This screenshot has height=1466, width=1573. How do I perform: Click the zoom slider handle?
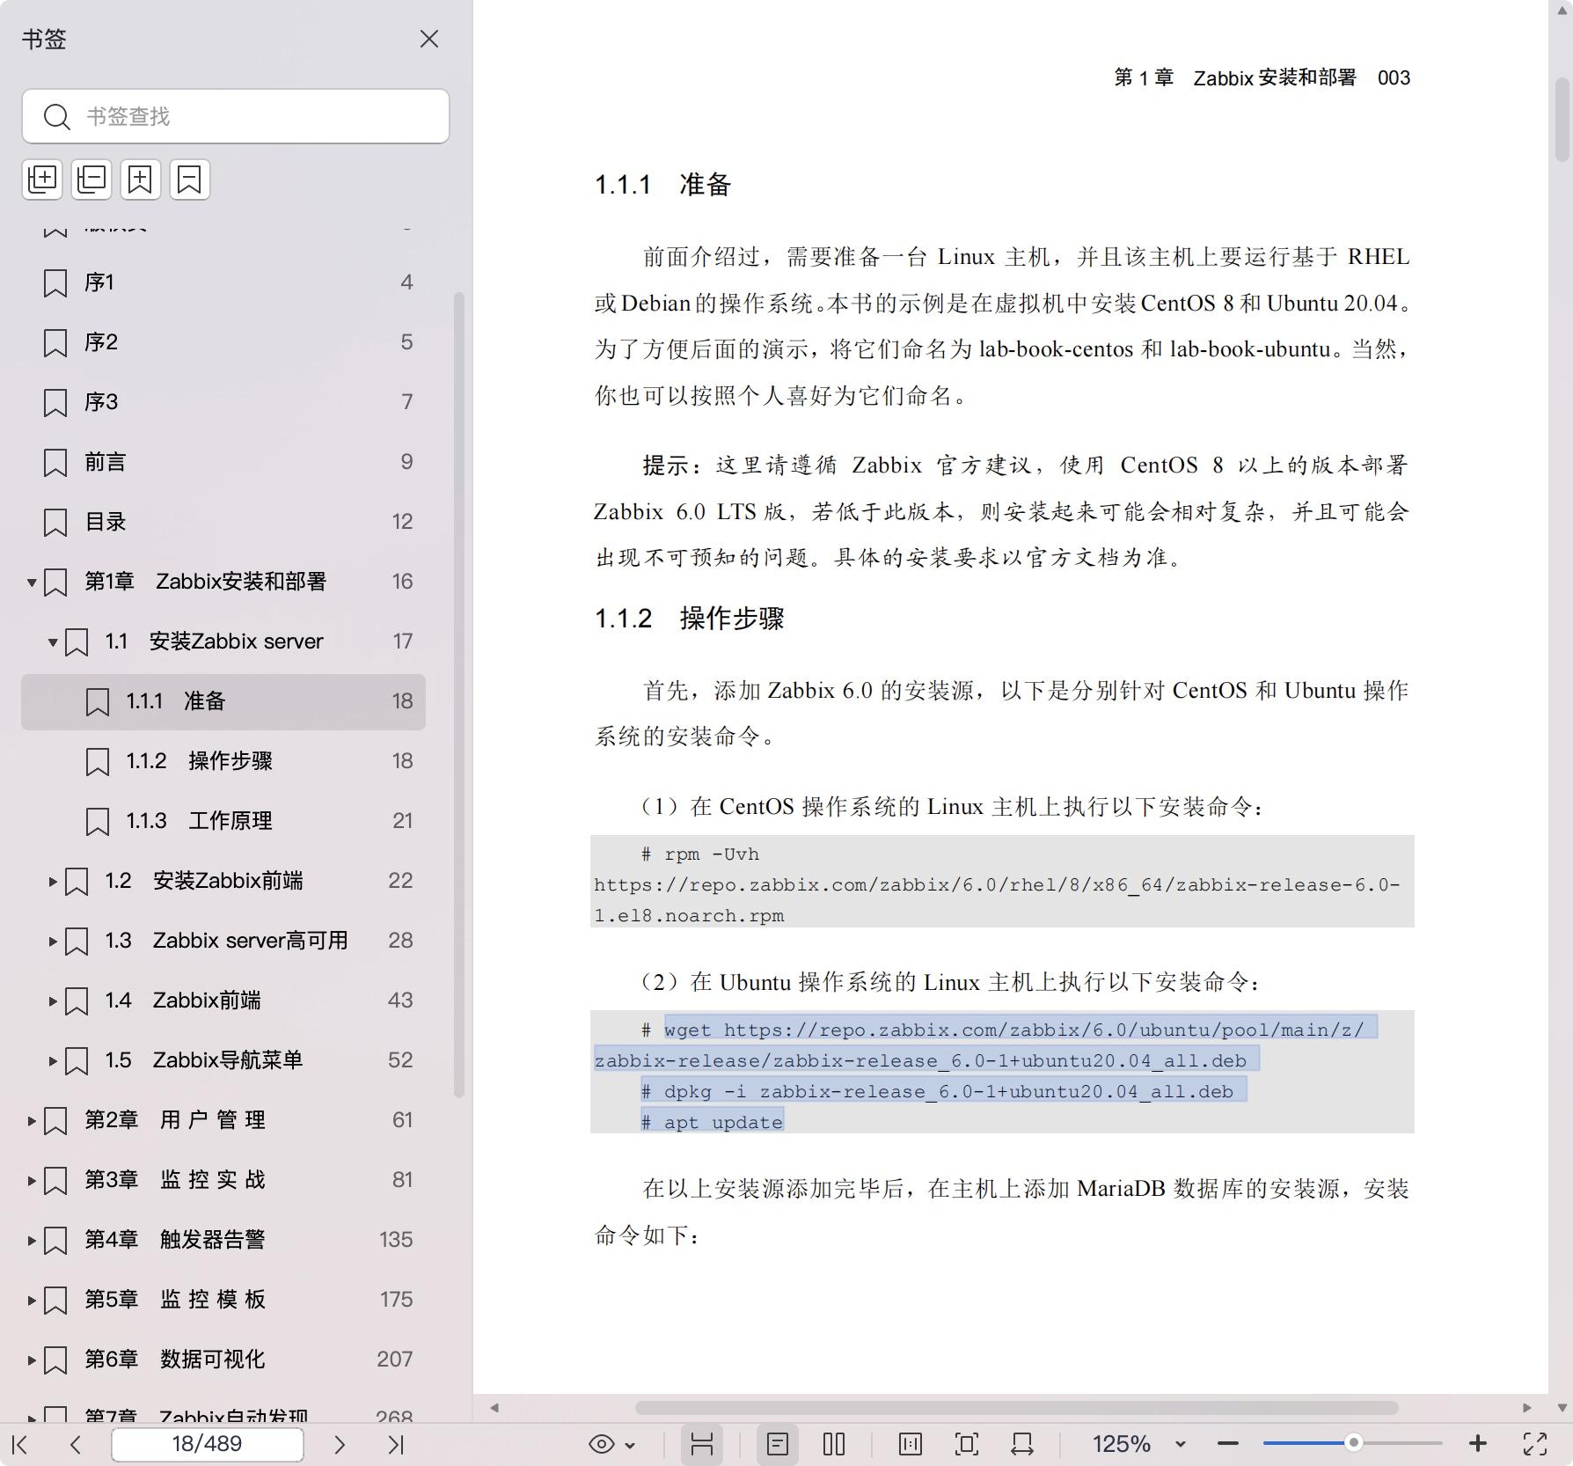click(x=1354, y=1443)
